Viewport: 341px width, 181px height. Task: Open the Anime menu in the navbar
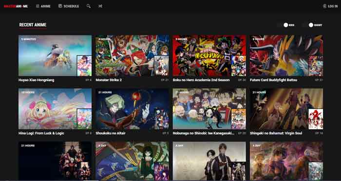click(43, 6)
